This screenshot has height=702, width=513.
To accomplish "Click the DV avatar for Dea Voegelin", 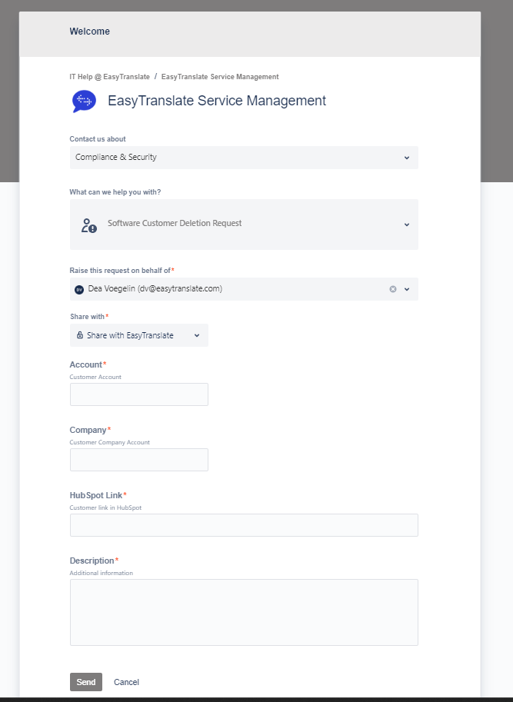I will 79,289.
